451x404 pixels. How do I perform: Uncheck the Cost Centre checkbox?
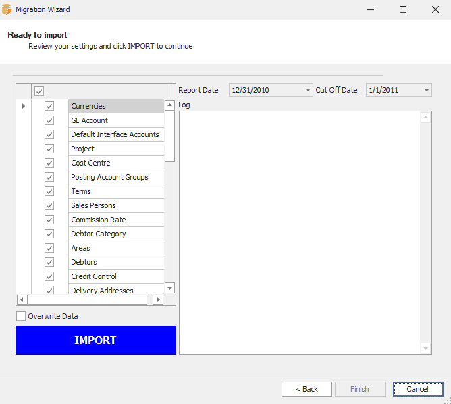(49, 163)
